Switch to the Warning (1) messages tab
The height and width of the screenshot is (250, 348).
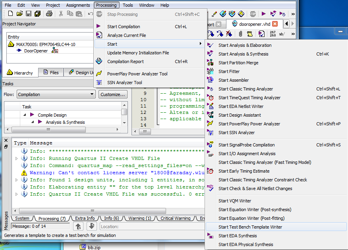click(139, 218)
